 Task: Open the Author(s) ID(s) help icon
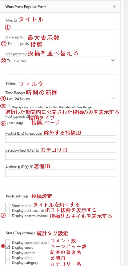click(31, 167)
